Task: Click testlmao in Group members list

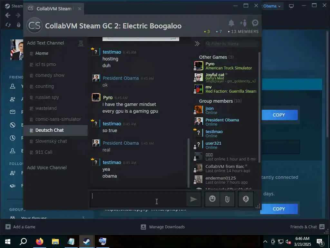Action: [225, 133]
